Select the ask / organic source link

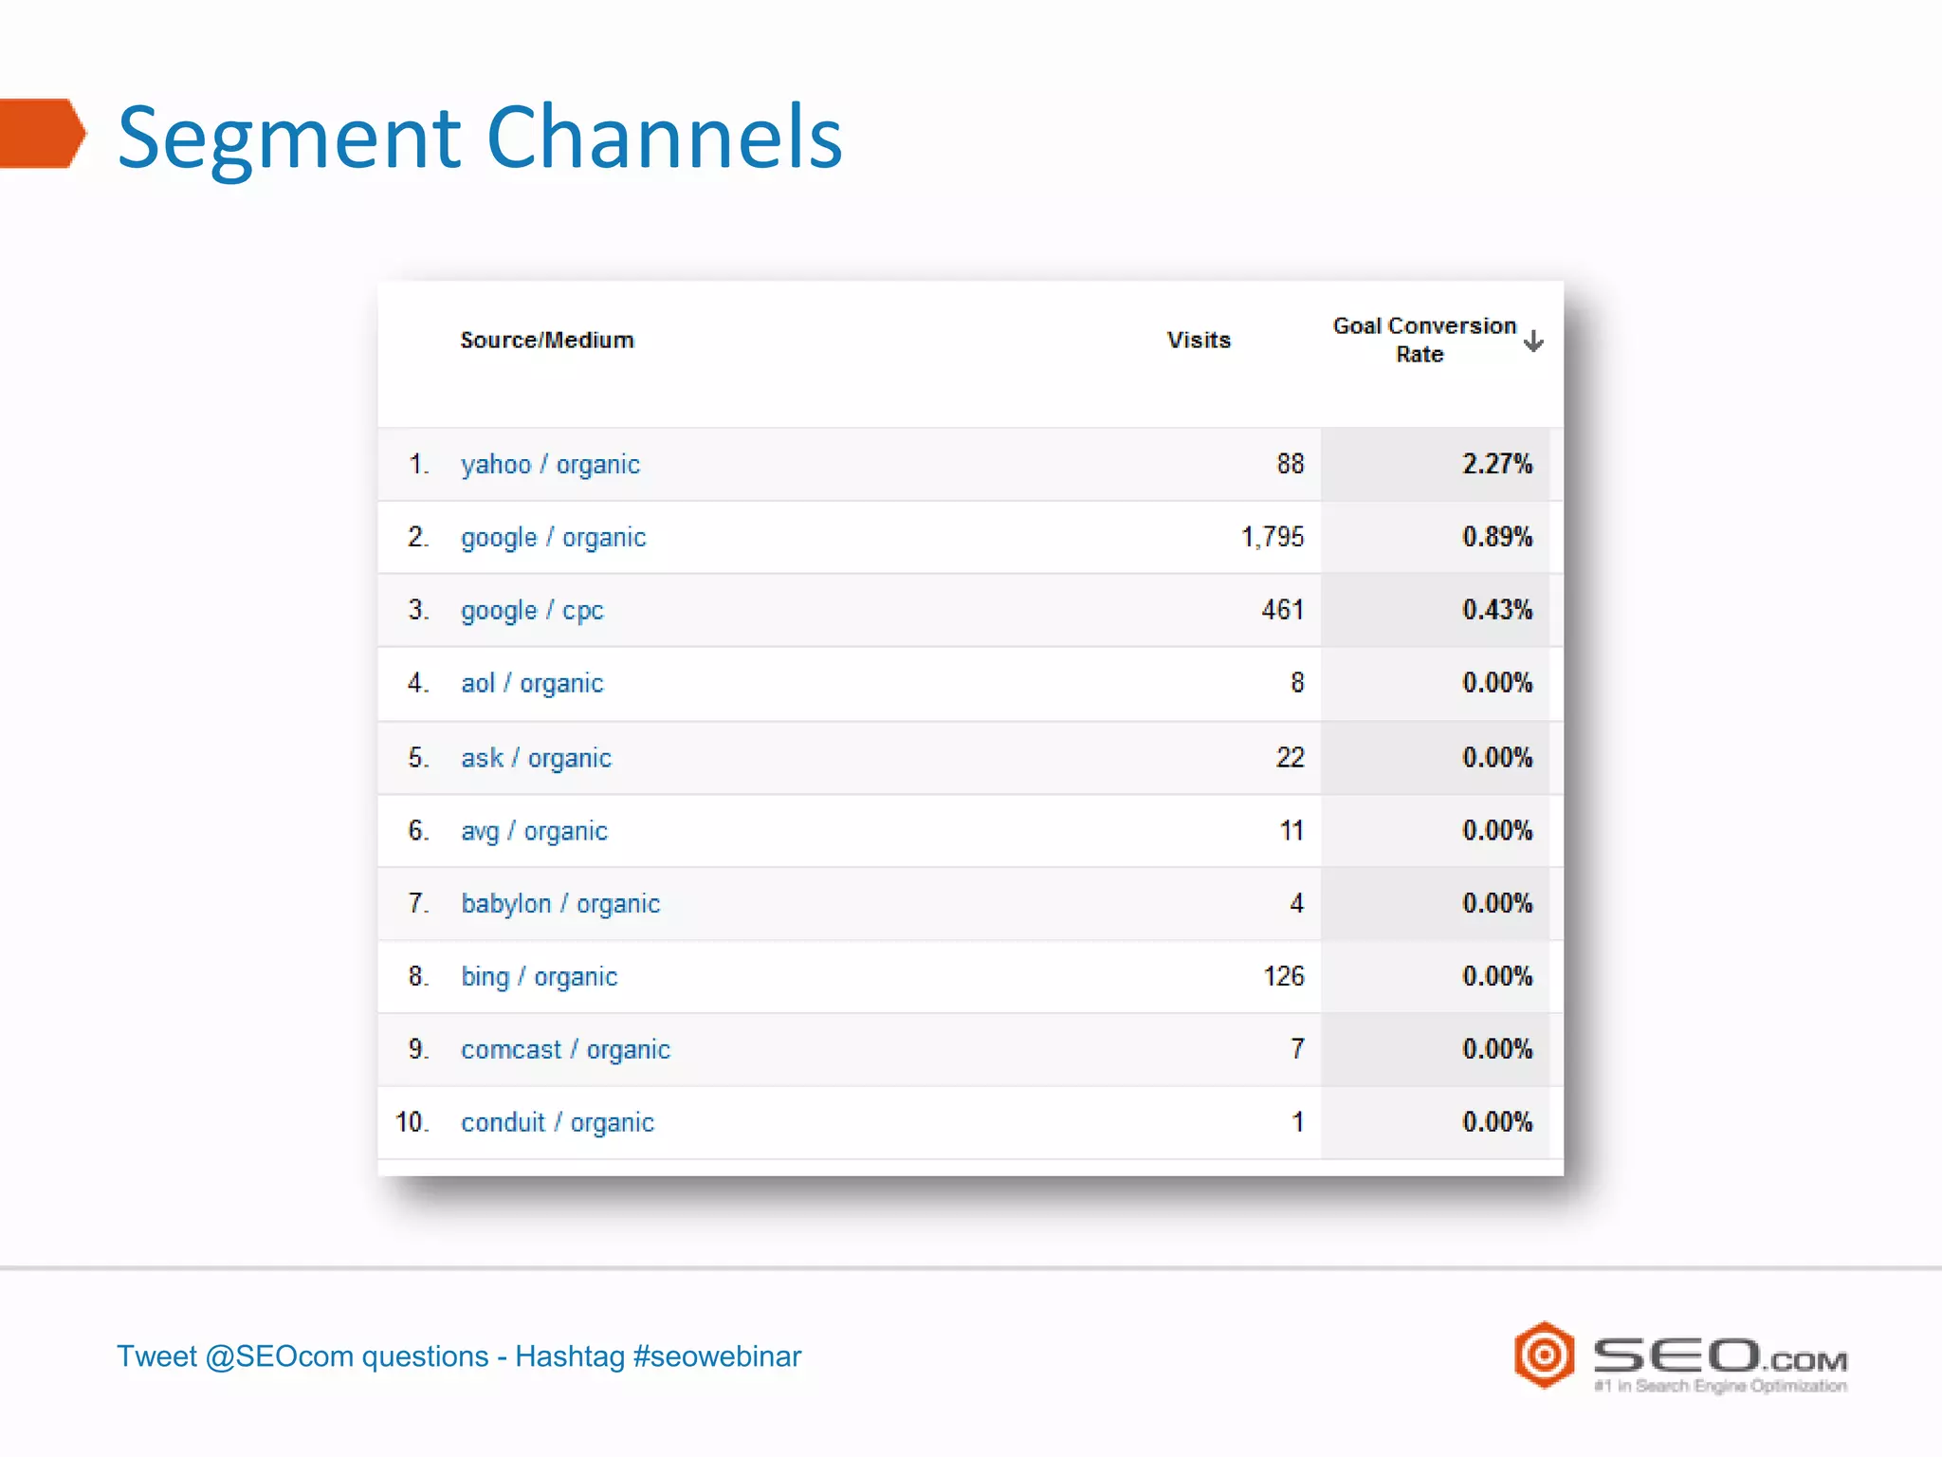click(x=536, y=758)
